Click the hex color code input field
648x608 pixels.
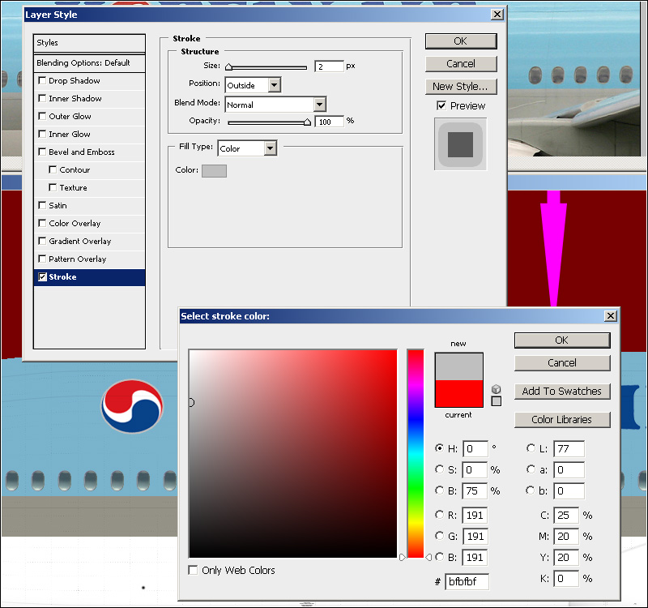pos(467,581)
